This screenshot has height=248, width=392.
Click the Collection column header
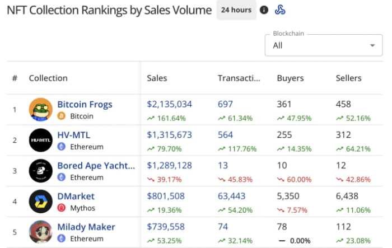coord(48,78)
